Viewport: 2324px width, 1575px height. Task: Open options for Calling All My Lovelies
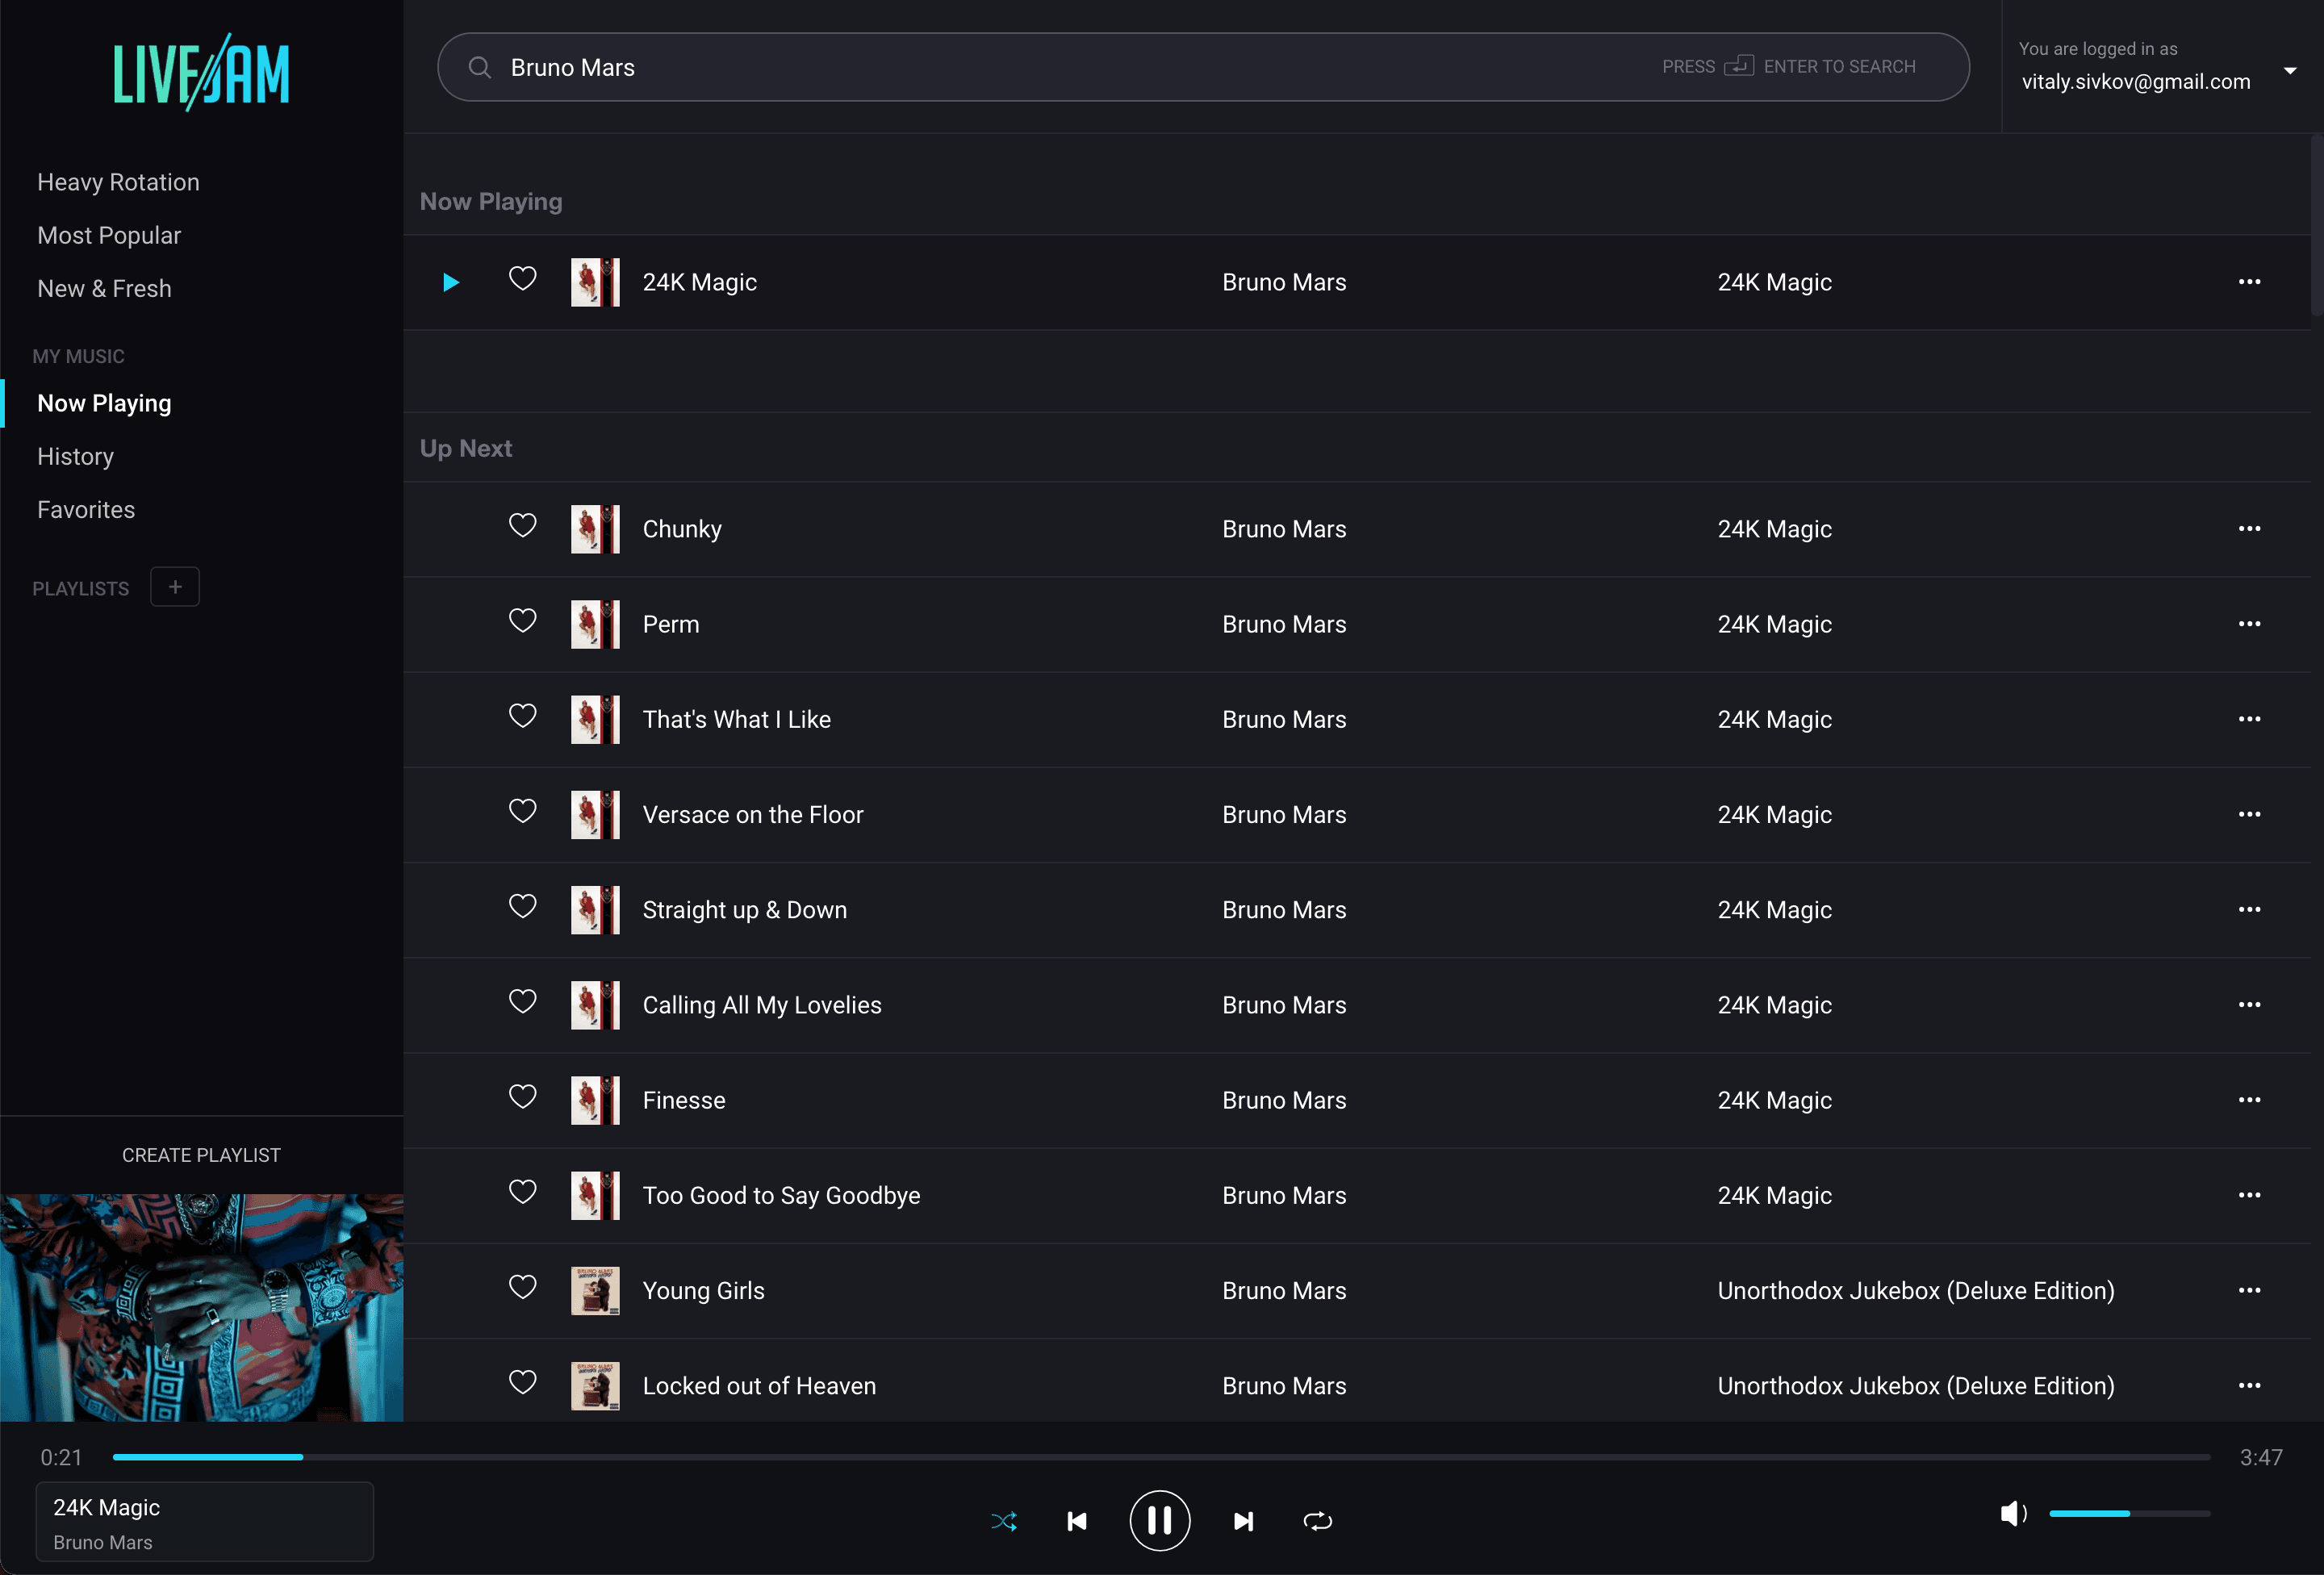(x=2250, y=1005)
